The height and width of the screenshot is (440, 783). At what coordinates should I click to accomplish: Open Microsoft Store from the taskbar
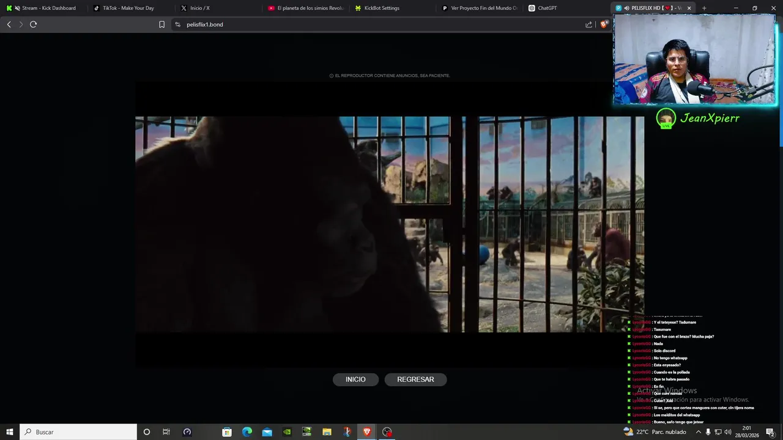pyautogui.click(x=227, y=432)
